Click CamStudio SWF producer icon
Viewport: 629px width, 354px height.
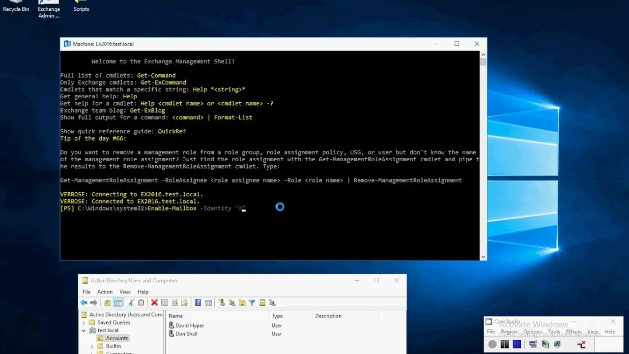tap(557, 344)
